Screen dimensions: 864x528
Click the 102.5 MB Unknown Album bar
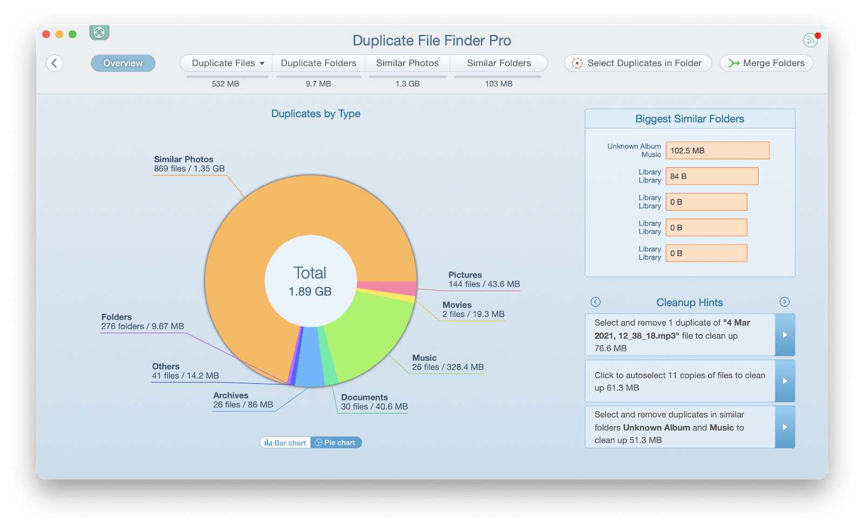[718, 151]
